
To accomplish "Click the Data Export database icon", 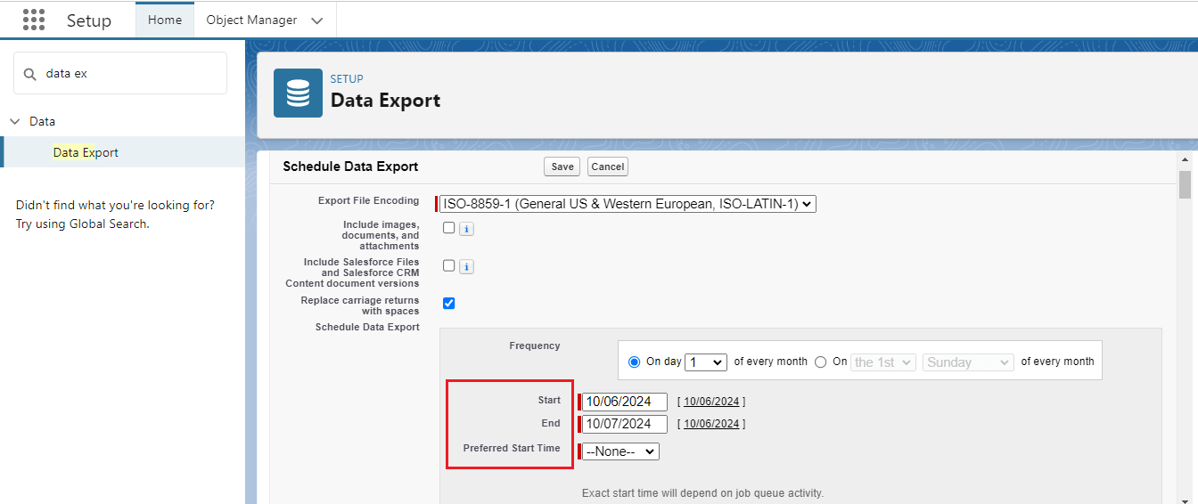I will point(298,93).
